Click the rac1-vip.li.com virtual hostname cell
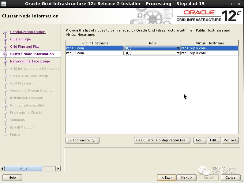Viewport: 244px width, 183px height. tap(210, 48)
